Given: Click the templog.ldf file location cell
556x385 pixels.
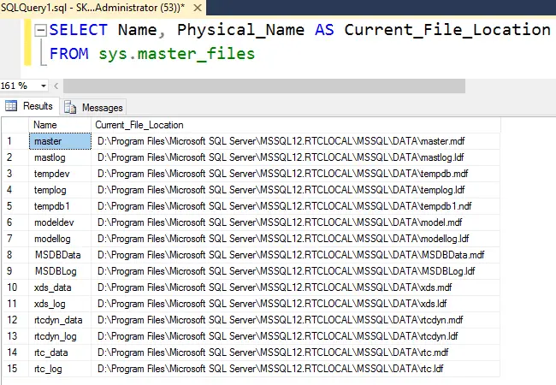Looking at the screenshot, I should 296,190.
